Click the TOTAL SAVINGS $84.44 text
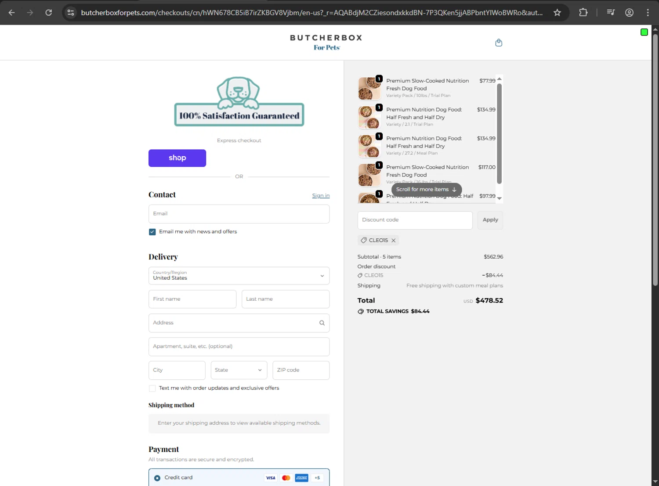 (398, 311)
